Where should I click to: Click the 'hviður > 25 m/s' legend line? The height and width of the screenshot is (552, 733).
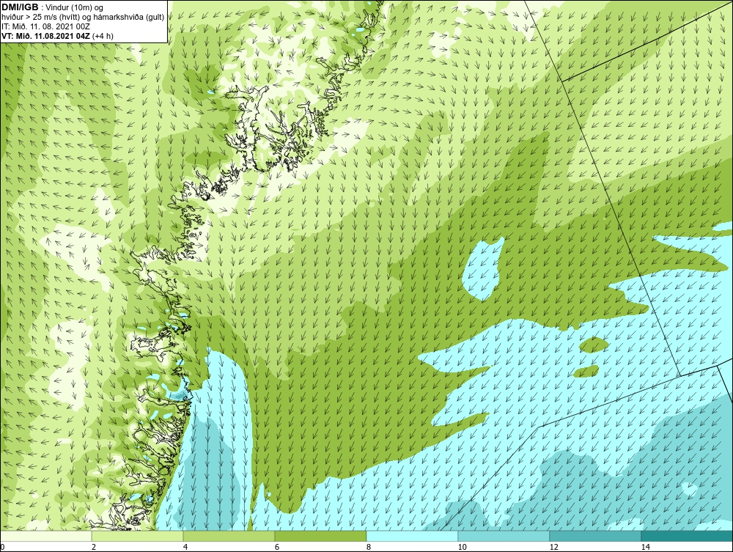click(83, 17)
